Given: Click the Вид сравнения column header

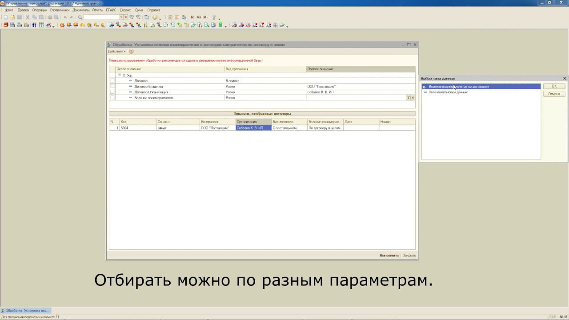Looking at the screenshot, I should pyautogui.click(x=265, y=69).
